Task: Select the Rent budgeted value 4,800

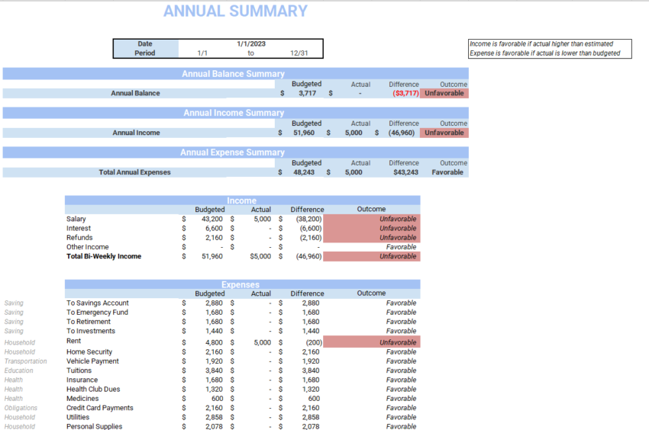Action: pyautogui.click(x=214, y=343)
